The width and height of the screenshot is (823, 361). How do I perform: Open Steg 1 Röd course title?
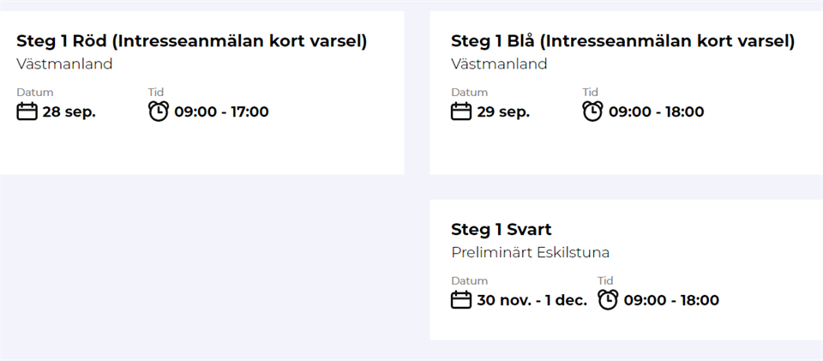191,41
